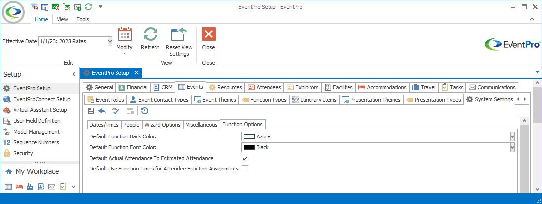This screenshot has width=542, height=204.
Task: Click the green chart quick-access icon
Action: [56, 6]
